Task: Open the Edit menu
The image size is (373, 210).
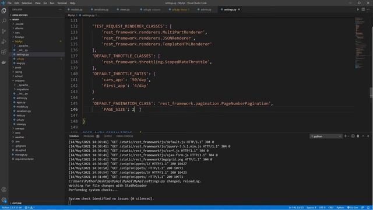Action: click(16, 3)
